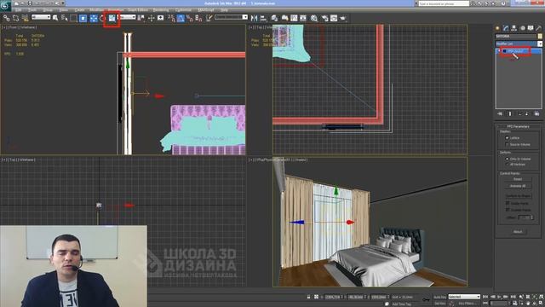Open the Selected key filter dropdown
Image resolution: width=545 pixels, height=307 pixels.
(464, 297)
